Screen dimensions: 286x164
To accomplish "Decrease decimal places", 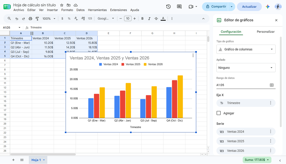I will [76, 19].
